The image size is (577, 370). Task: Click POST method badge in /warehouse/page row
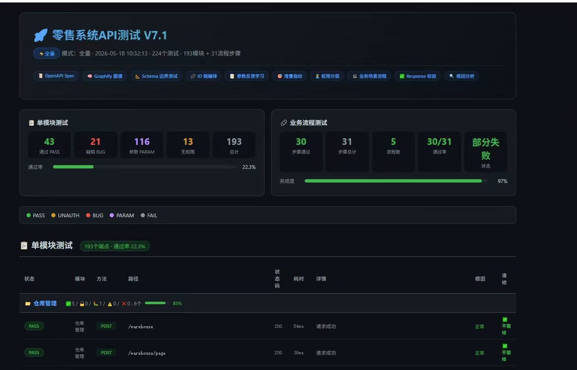pyautogui.click(x=106, y=353)
